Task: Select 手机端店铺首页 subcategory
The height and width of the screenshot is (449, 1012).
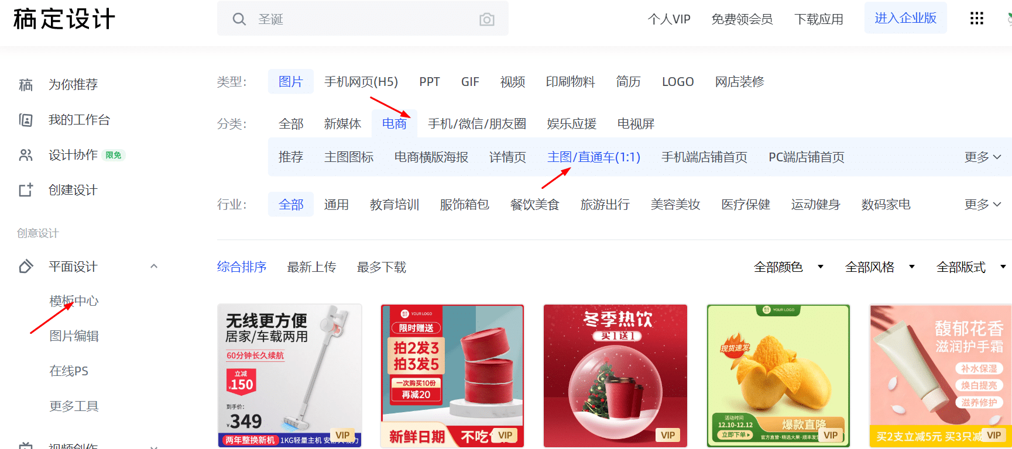Action: (704, 157)
